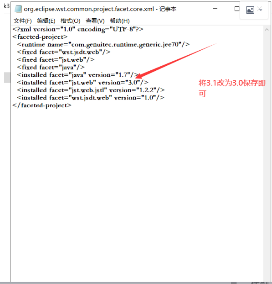Click installed wst.jsdt.web version="1.0" line
Screen dimensions: 272x284
91,98
